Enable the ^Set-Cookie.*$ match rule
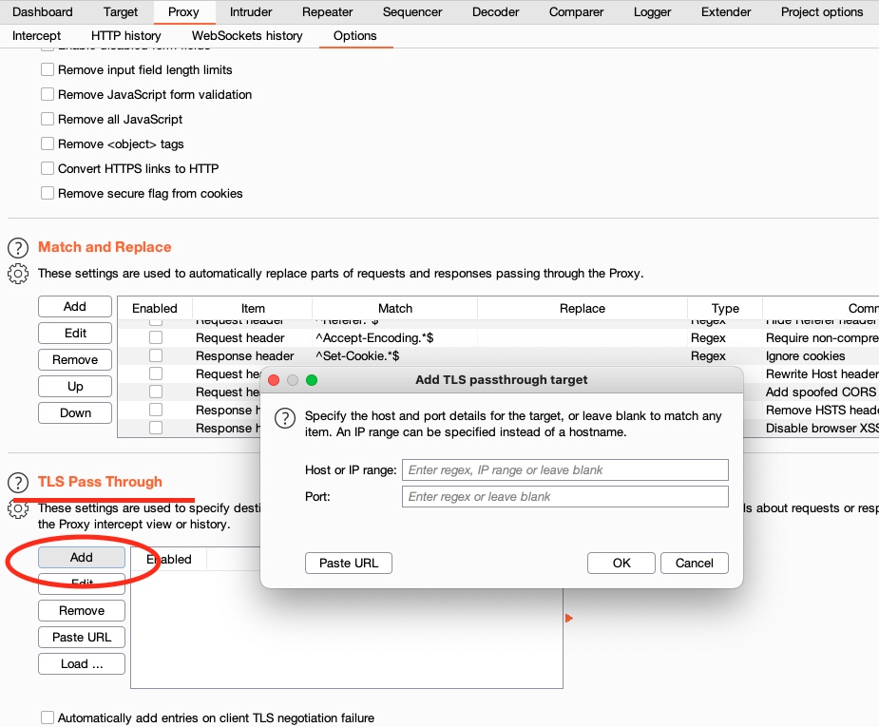The height and width of the screenshot is (727, 879). click(x=156, y=355)
